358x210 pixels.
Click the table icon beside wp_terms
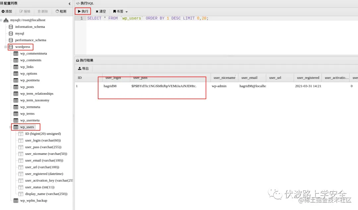pos(16,114)
